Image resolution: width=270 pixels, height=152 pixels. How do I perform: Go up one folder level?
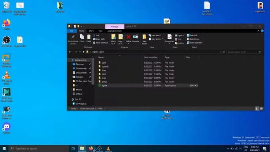(84, 52)
